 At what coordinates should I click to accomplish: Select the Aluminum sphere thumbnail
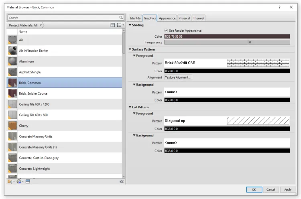[x=12, y=61]
